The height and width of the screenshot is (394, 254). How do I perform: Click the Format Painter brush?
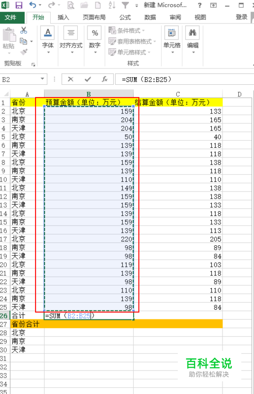[24, 52]
